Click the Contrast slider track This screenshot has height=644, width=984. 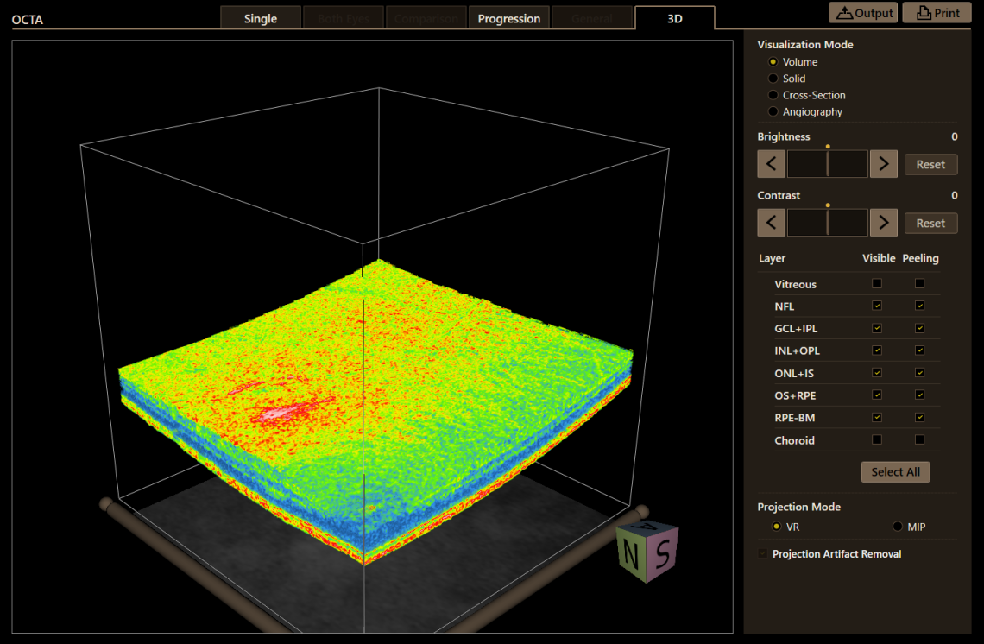[827, 223]
